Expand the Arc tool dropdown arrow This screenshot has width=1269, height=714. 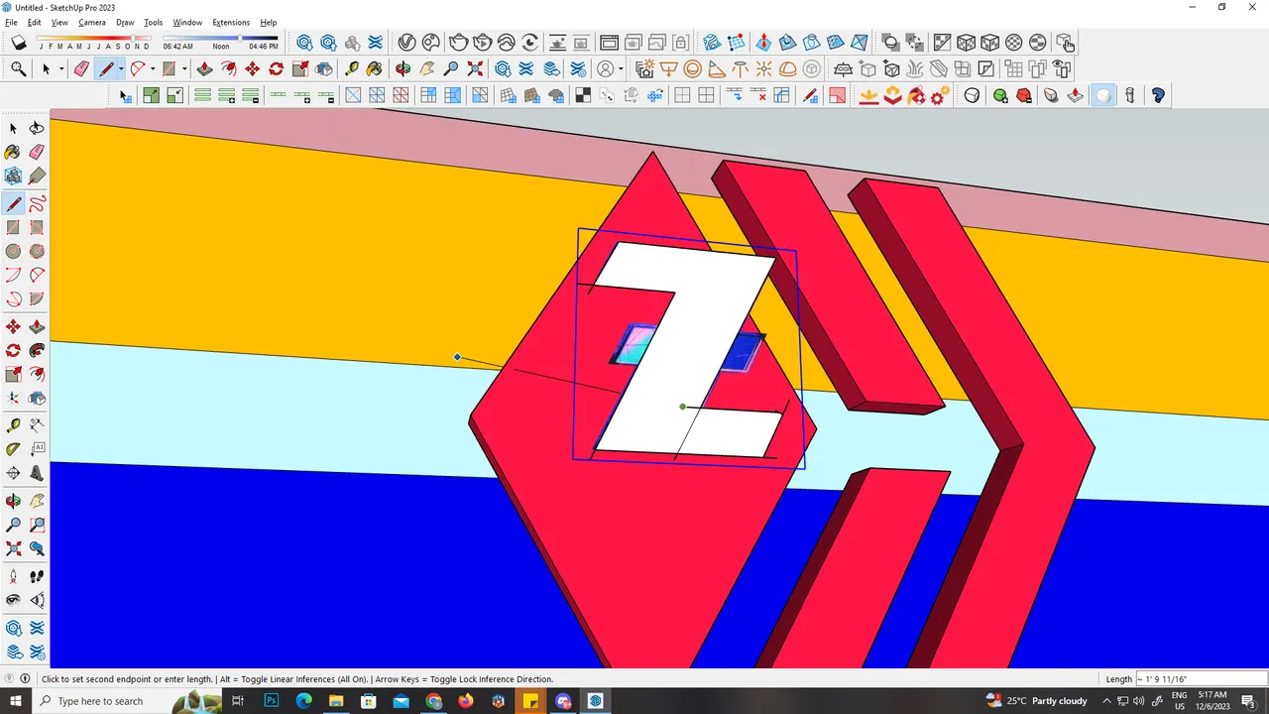(x=153, y=69)
